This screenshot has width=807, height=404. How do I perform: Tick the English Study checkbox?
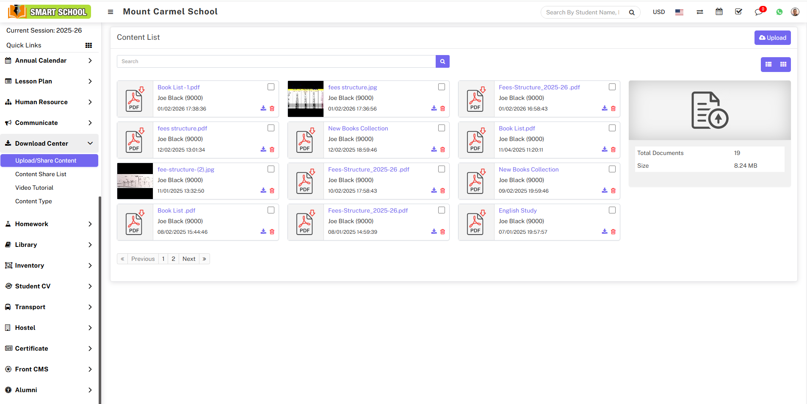click(x=612, y=210)
